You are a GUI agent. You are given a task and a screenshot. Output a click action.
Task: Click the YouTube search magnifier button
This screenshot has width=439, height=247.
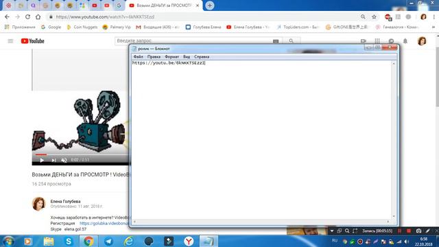[x=291, y=41]
